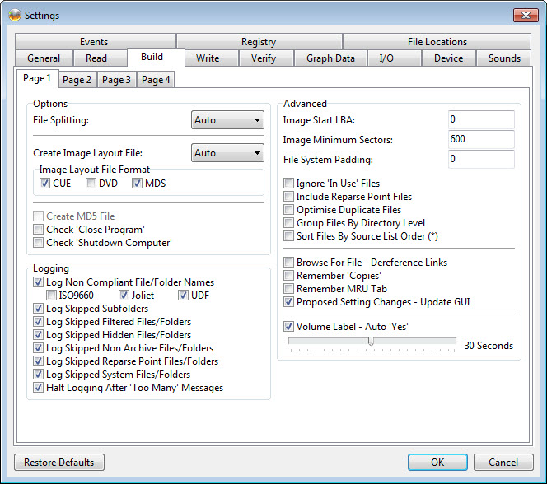Enable ISO9660 logging checkbox
This screenshot has width=547, height=484.
51,296
